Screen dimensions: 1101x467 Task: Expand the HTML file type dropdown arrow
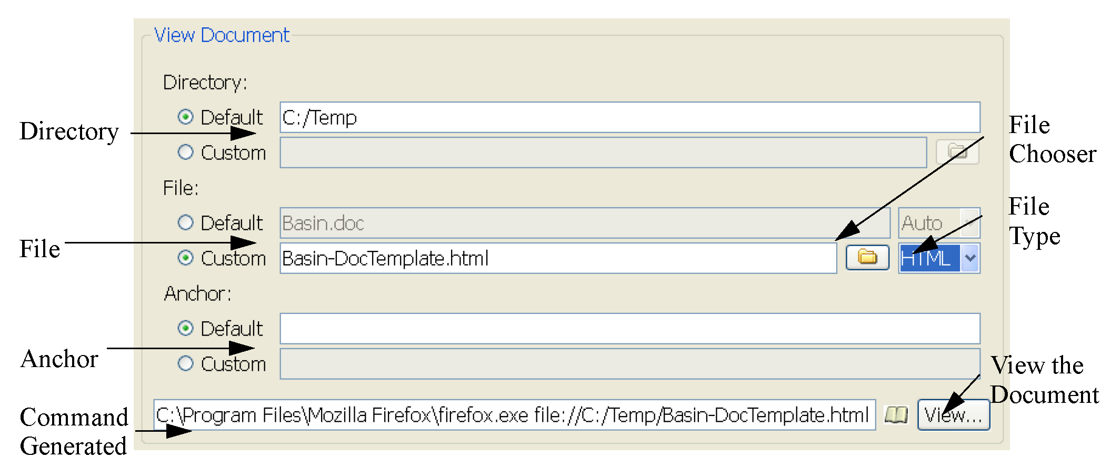pyautogui.click(x=970, y=258)
